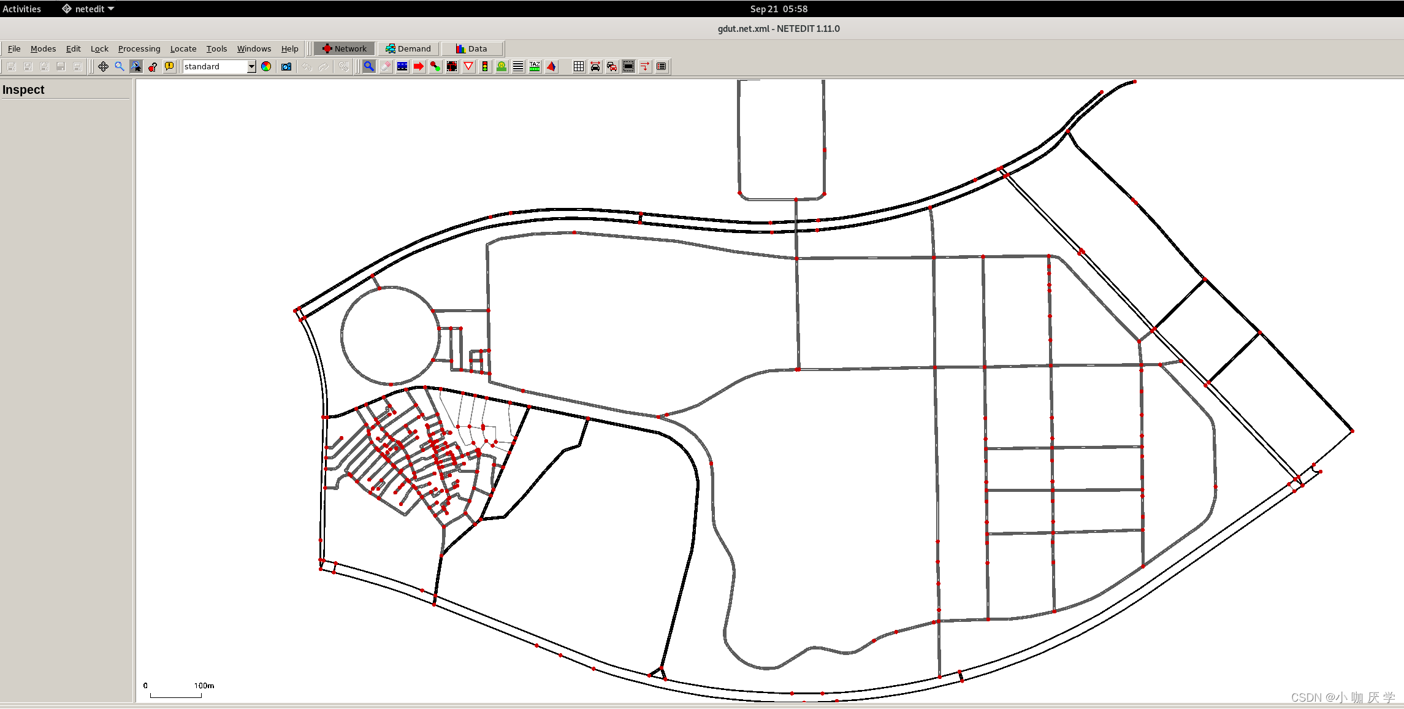
Task: Open the Locate menu
Action: [x=183, y=48]
